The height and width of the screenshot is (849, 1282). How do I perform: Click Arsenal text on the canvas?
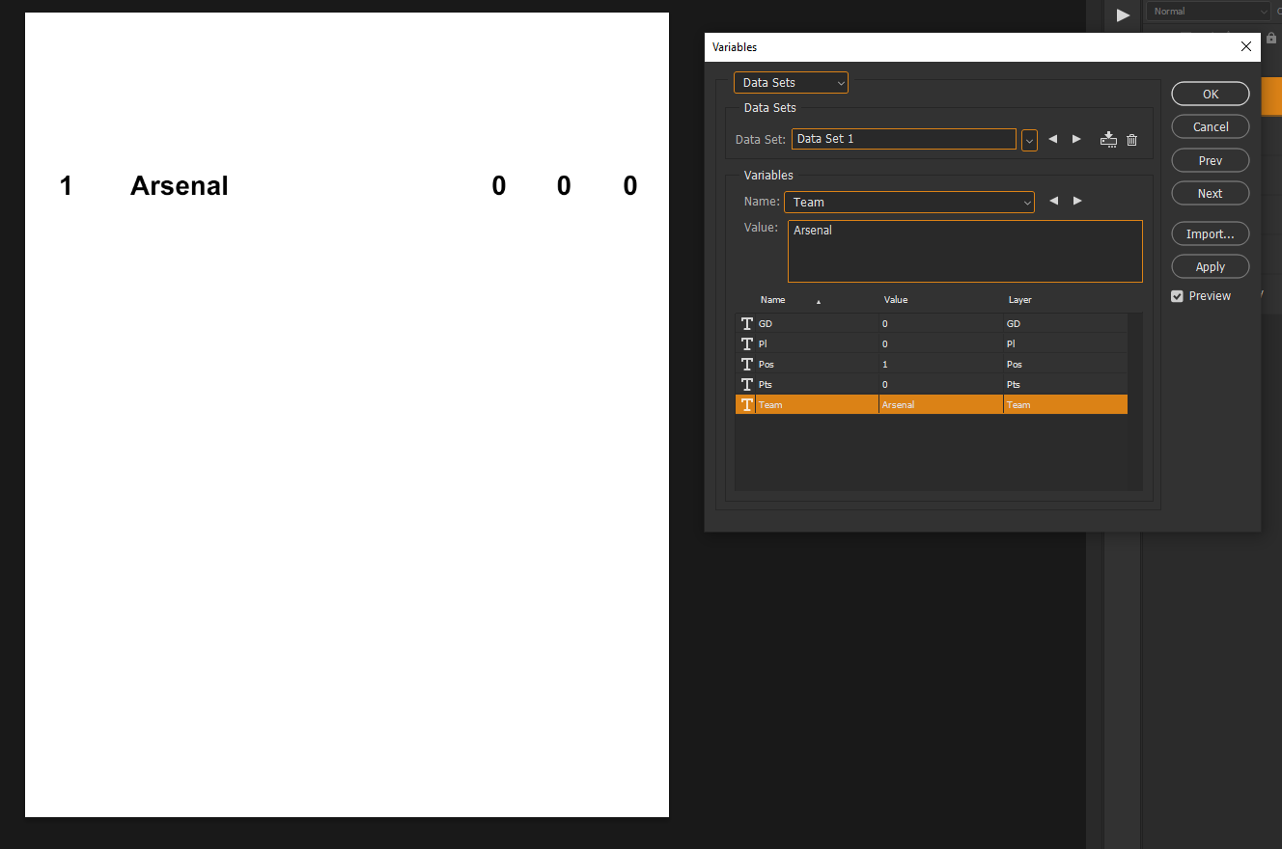click(x=180, y=185)
